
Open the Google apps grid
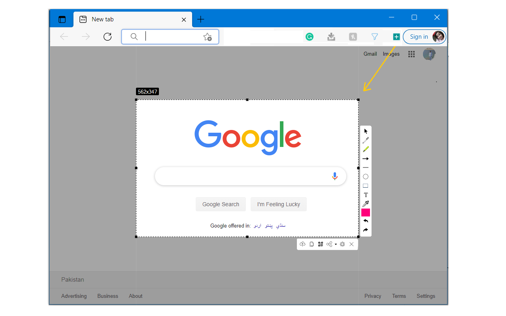coord(412,54)
